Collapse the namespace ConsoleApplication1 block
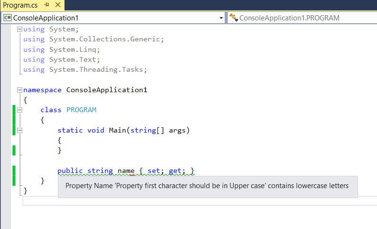Viewport: 377px width, 229px height. click(20, 90)
